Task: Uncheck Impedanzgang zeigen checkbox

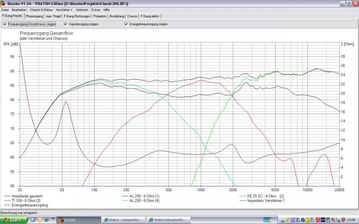Action: (66, 24)
